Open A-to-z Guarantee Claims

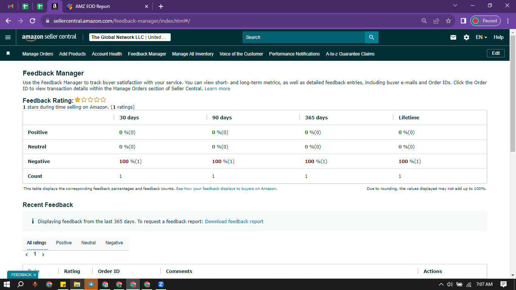pos(350,54)
